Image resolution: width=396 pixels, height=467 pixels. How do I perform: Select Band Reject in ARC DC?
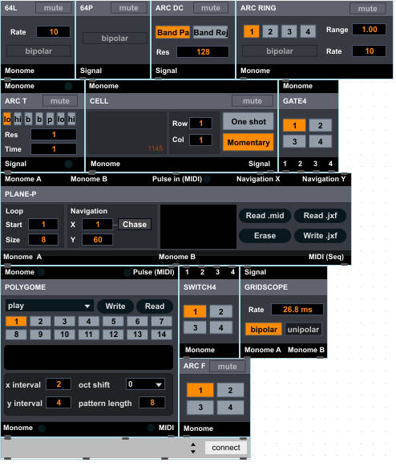pyautogui.click(x=210, y=32)
